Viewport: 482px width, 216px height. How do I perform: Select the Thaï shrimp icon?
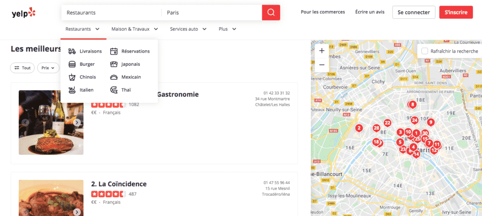[x=114, y=90]
